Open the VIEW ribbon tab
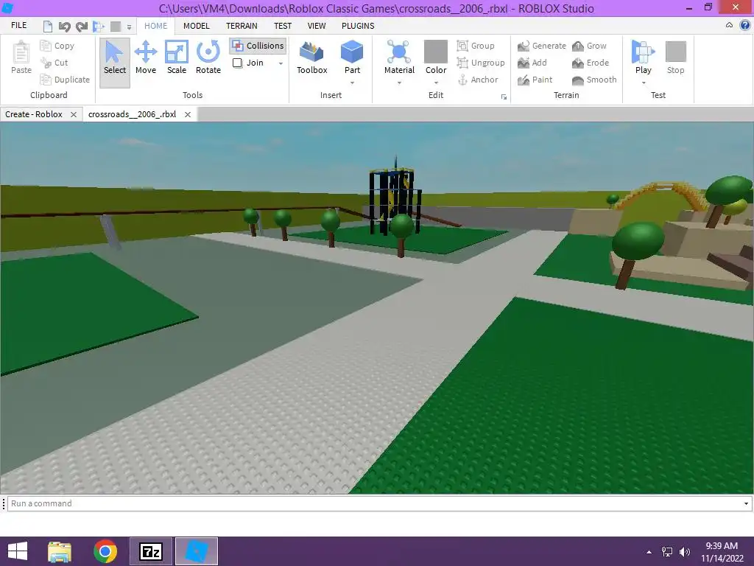The width and height of the screenshot is (754, 566). [317, 26]
